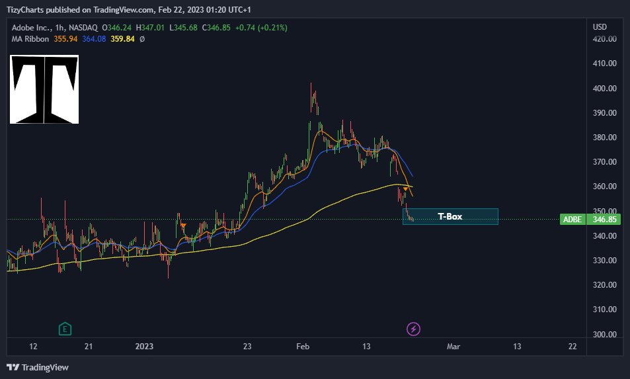Click the 1h interval text in the title
Screen dimensions: 630x379
60,28
